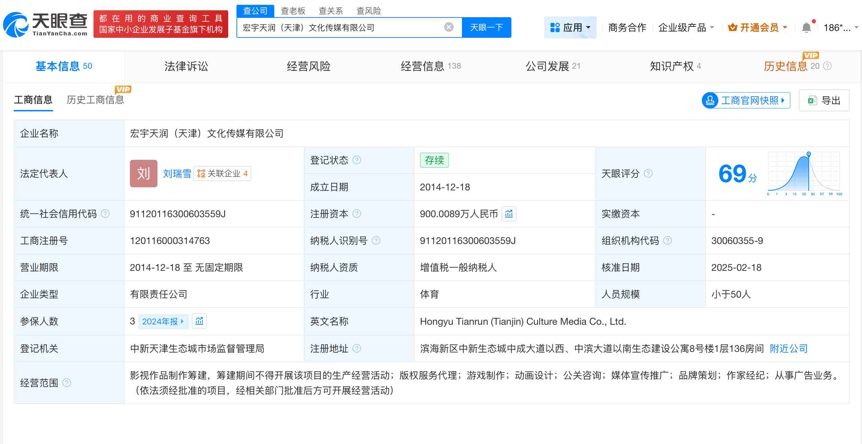862x444 pixels.
Task: Click the chart icon next to 参保人数
Action: 200,321
